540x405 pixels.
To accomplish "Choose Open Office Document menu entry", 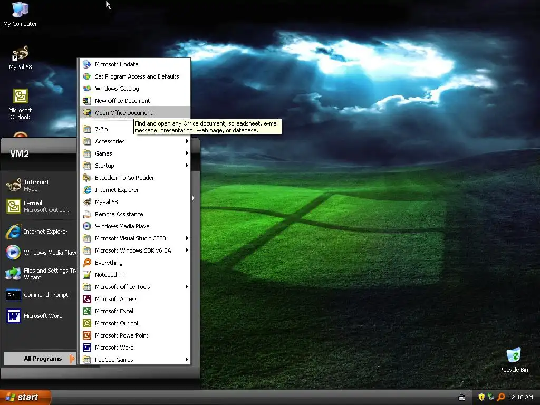I will coord(135,113).
